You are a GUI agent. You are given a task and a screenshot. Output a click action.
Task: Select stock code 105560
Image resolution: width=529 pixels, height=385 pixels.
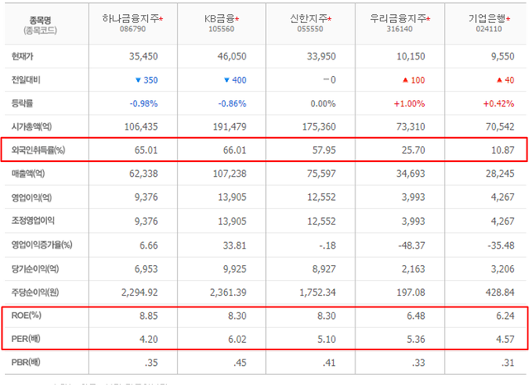[222, 29]
